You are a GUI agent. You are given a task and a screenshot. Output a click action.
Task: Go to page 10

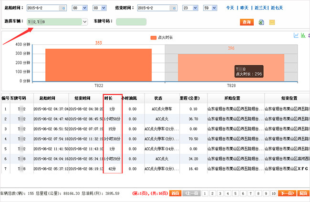coord(274,193)
